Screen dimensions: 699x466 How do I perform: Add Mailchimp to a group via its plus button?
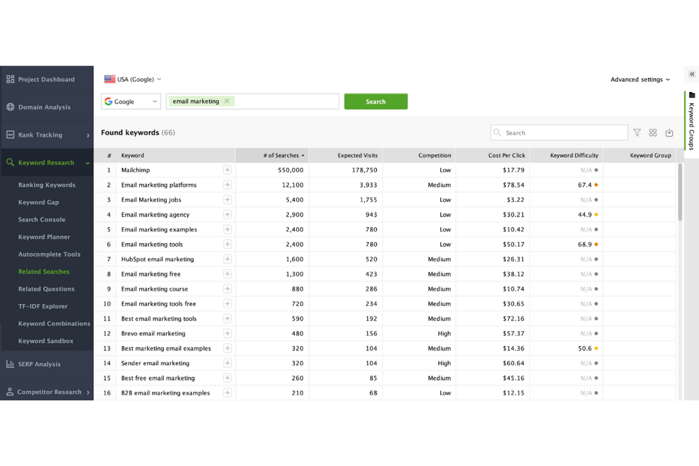coord(227,170)
